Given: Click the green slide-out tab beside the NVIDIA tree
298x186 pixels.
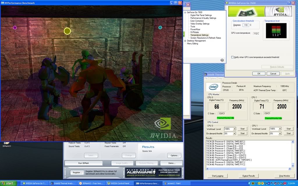Looking at the screenshot, I should pyautogui.click(x=184, y=34).
